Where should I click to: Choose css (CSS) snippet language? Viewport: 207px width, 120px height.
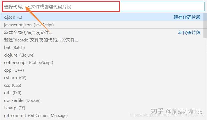102,85
